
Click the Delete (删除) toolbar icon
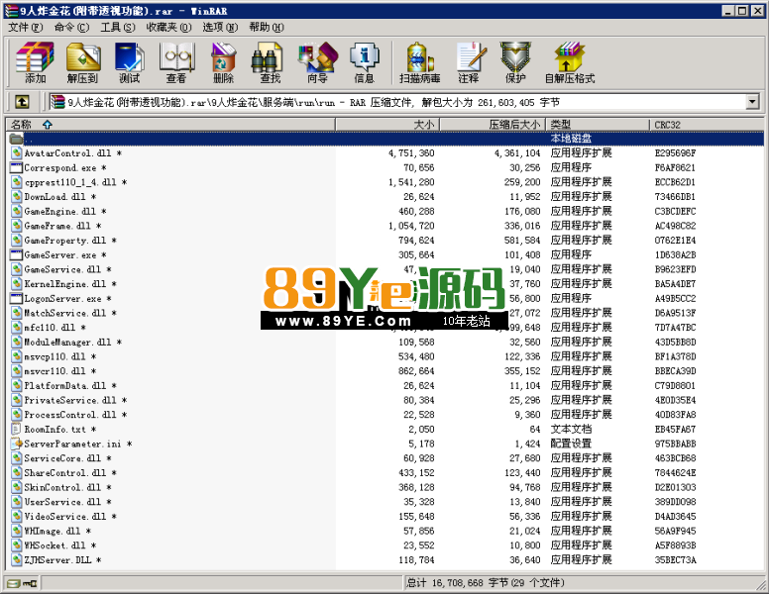223,63
